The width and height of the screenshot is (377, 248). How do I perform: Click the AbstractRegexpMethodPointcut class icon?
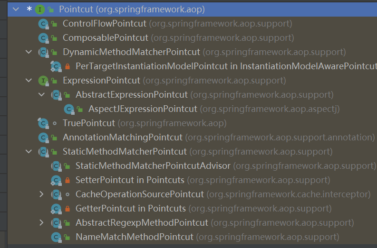click(57, 223)
